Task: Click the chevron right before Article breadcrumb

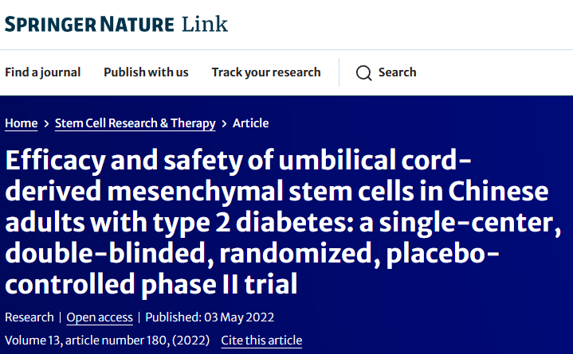Action: (x=224, y=123)
